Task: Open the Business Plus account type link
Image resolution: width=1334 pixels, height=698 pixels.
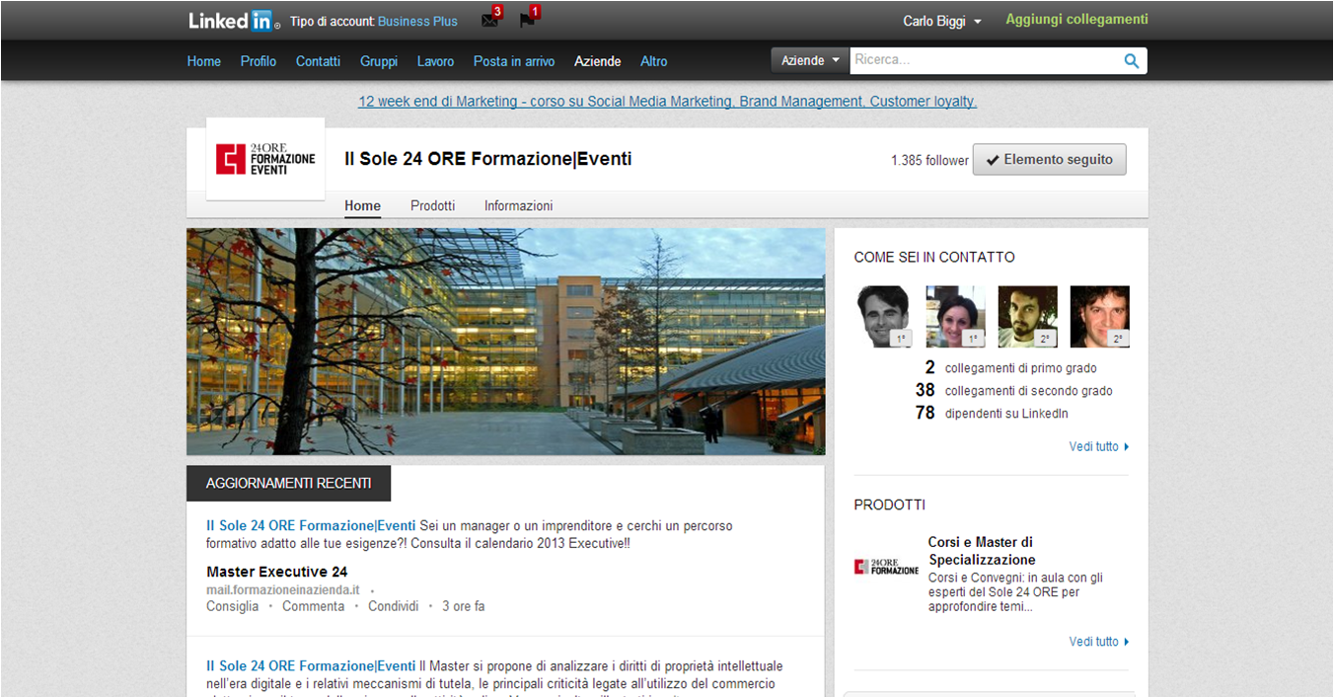Action: tap(417, 22)
